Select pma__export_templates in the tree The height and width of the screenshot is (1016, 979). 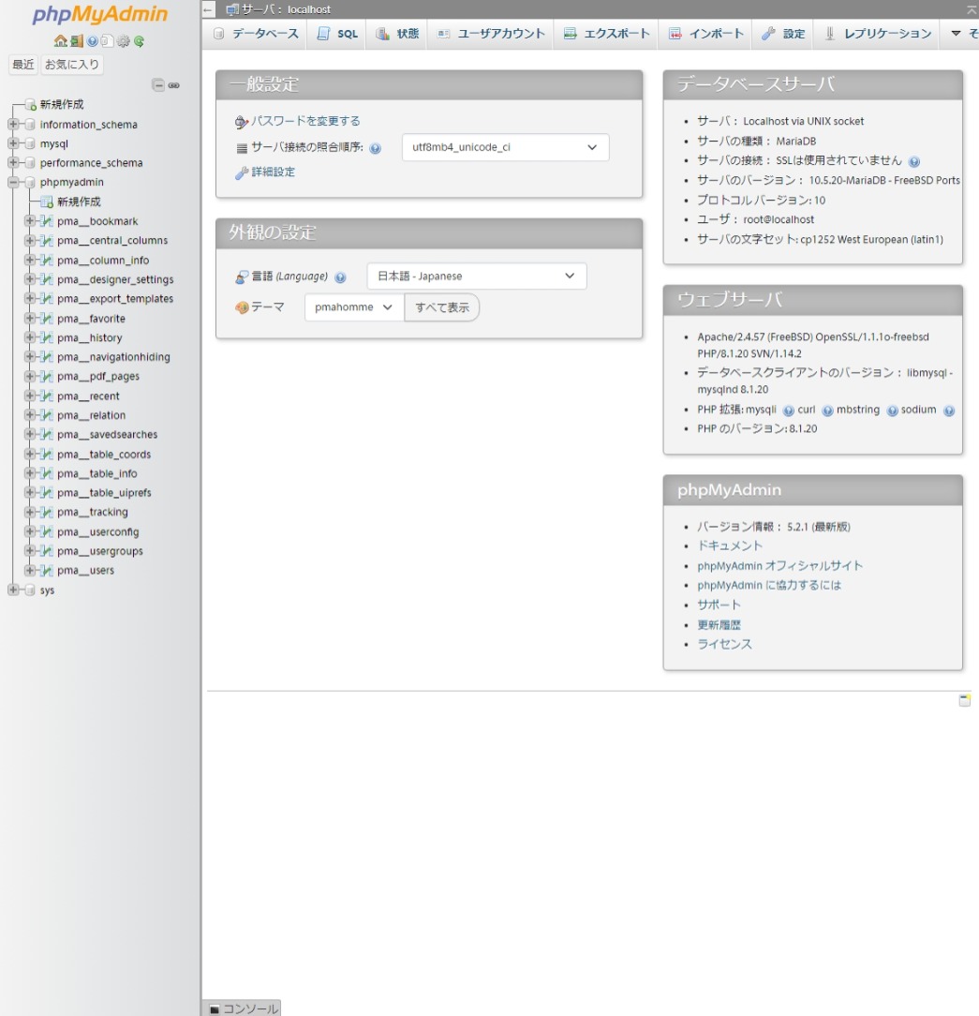tap(114, 299)
